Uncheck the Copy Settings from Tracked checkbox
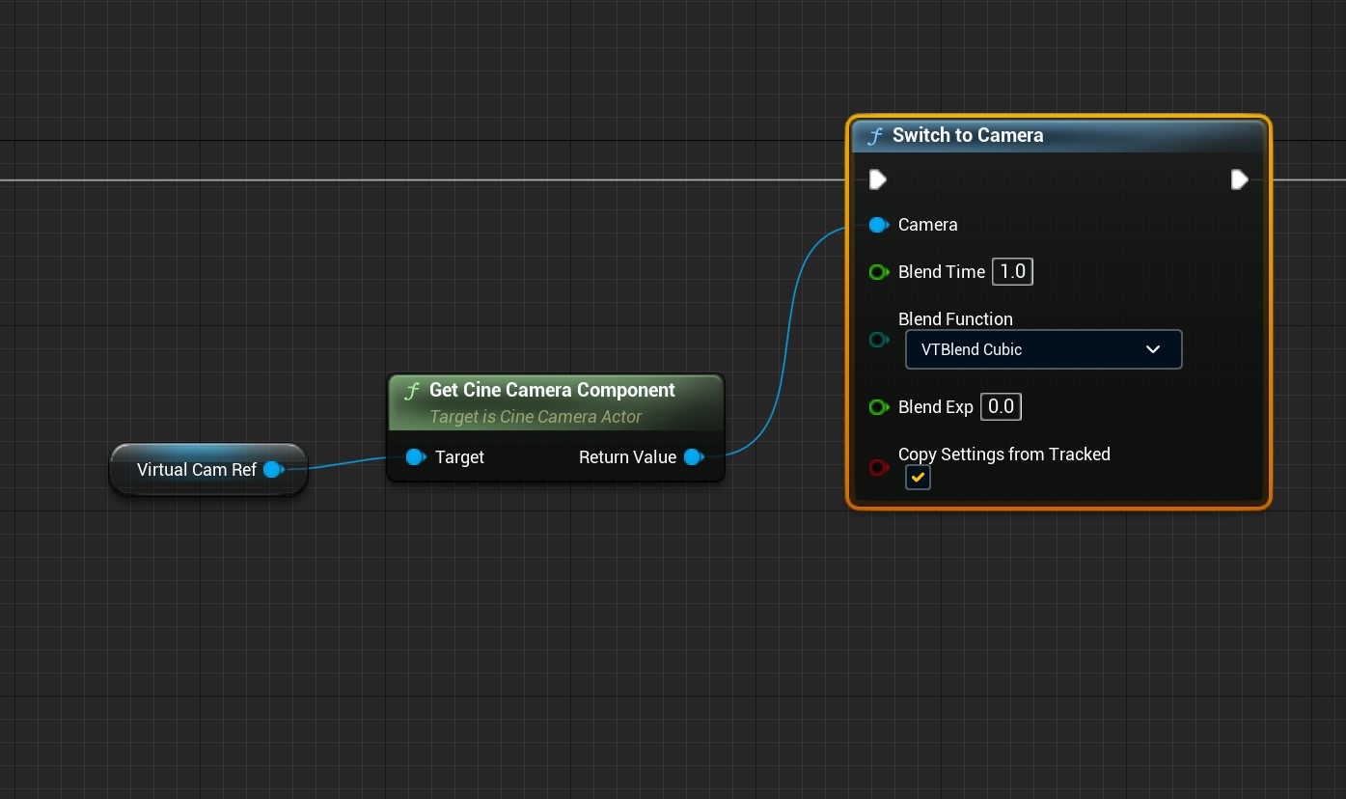1346x799 pixels. pyautogui.click(x=918, y=478)
